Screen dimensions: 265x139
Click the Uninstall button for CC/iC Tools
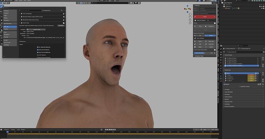point(61,26)
